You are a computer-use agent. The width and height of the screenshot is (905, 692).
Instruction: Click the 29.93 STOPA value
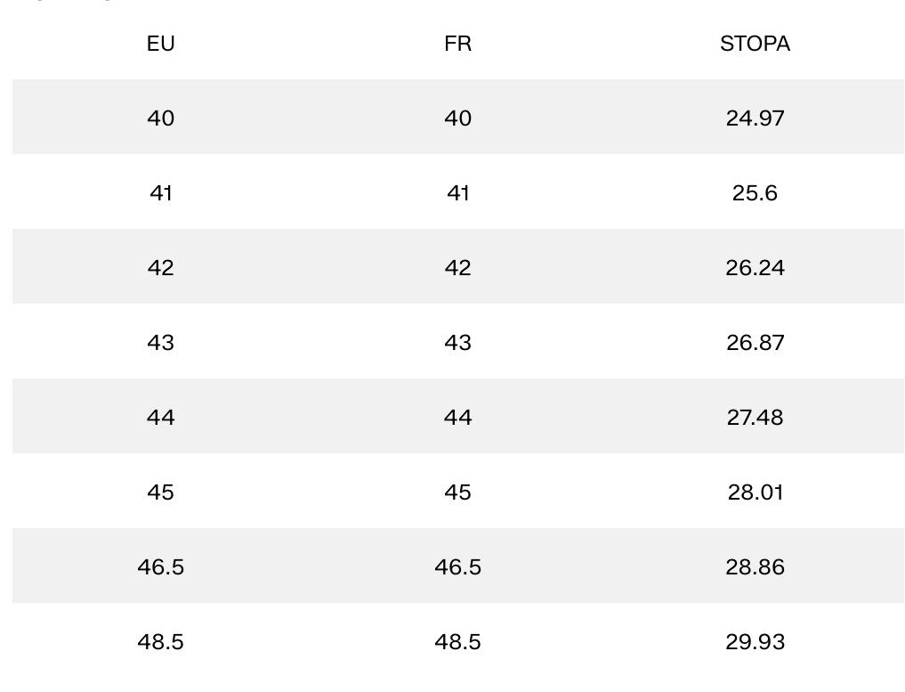pyautogui.click(x=755, y=641)
